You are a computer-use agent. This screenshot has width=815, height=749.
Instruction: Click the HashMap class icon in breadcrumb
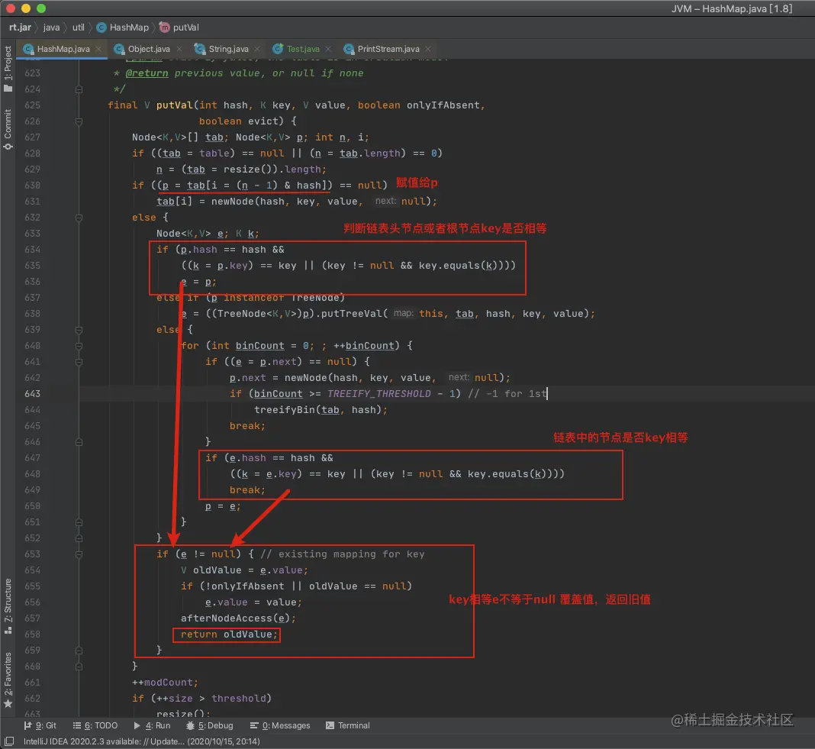pos(102,27)
